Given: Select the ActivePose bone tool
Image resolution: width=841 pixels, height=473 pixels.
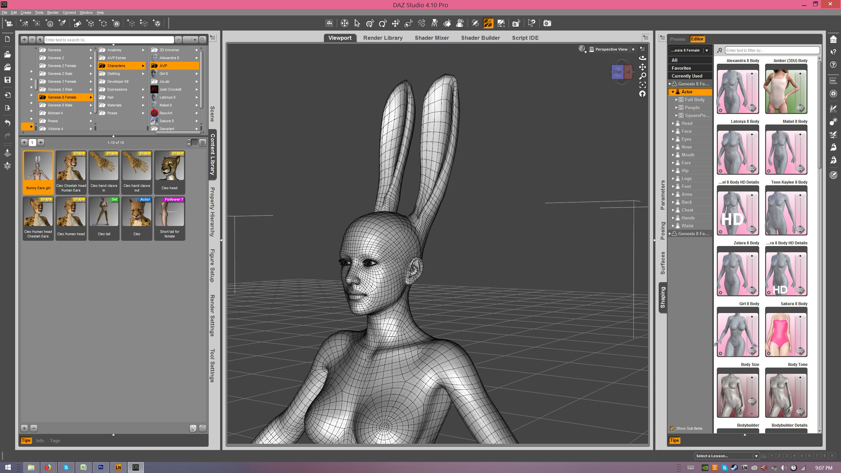Looking at the screenshot, I should pyautogui.click(x=422, y=23).
